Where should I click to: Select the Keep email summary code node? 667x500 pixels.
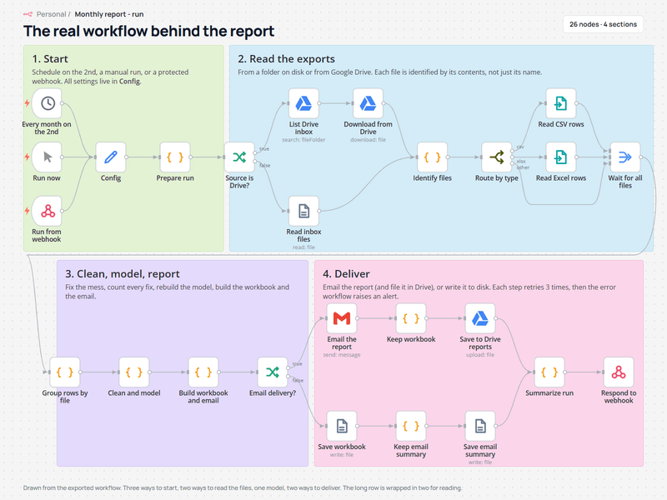pos(411,426)
